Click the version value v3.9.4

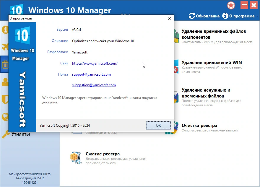(x=77, y=30)
